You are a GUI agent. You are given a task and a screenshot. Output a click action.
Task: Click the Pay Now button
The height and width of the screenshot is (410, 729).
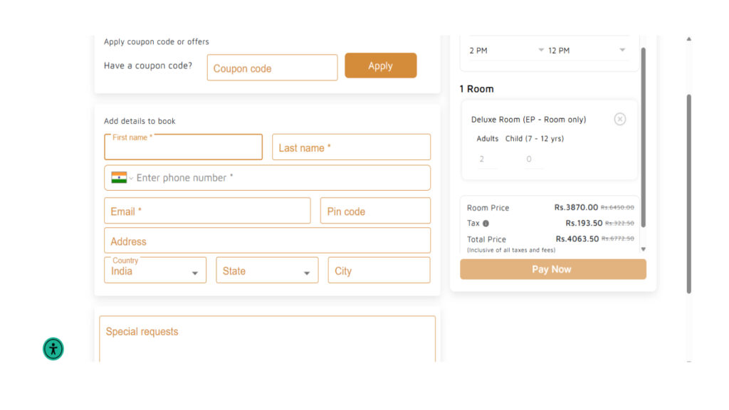pyautogui.click(x=552, y=269)
